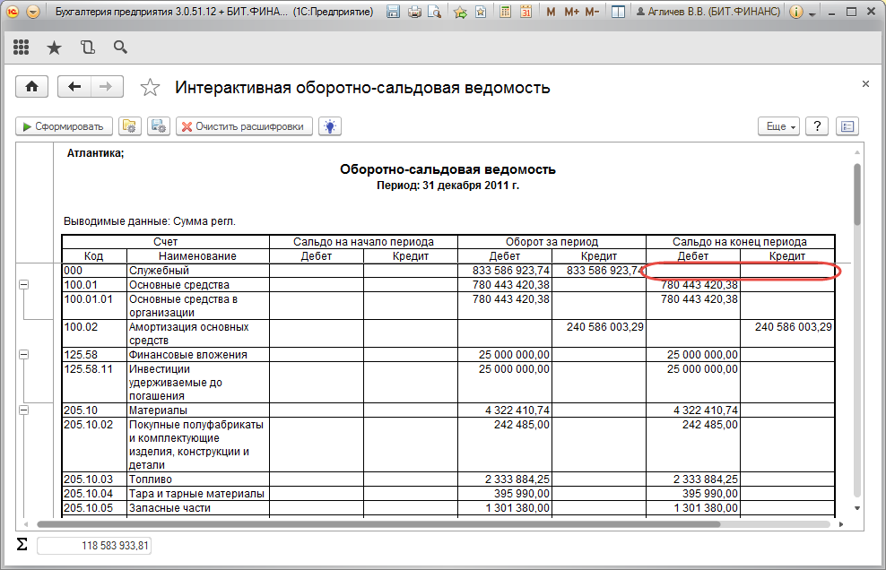The height and width of the screenshot is (570, 886).
Task: Collapse the 205.10 Материалы group
Action: tap(23, 410)
